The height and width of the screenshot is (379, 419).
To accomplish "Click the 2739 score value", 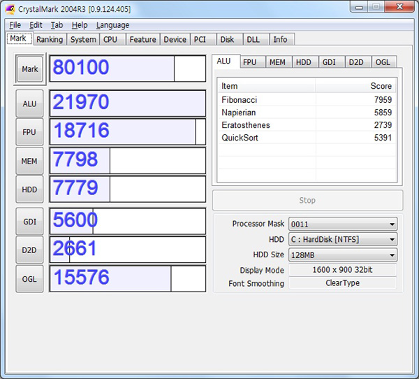I will pyautogui.click(x=383, y=125).
